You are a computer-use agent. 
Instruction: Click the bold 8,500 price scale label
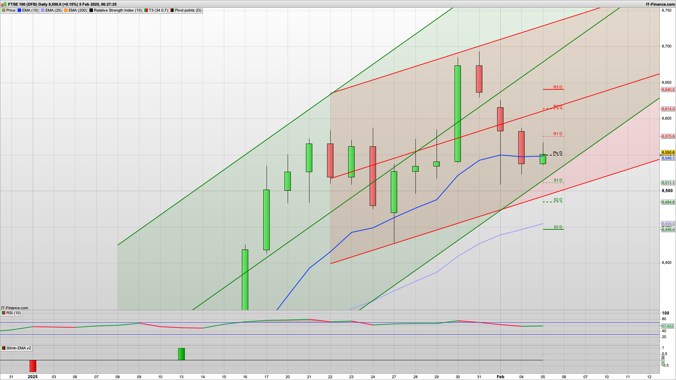pos(667,191)
